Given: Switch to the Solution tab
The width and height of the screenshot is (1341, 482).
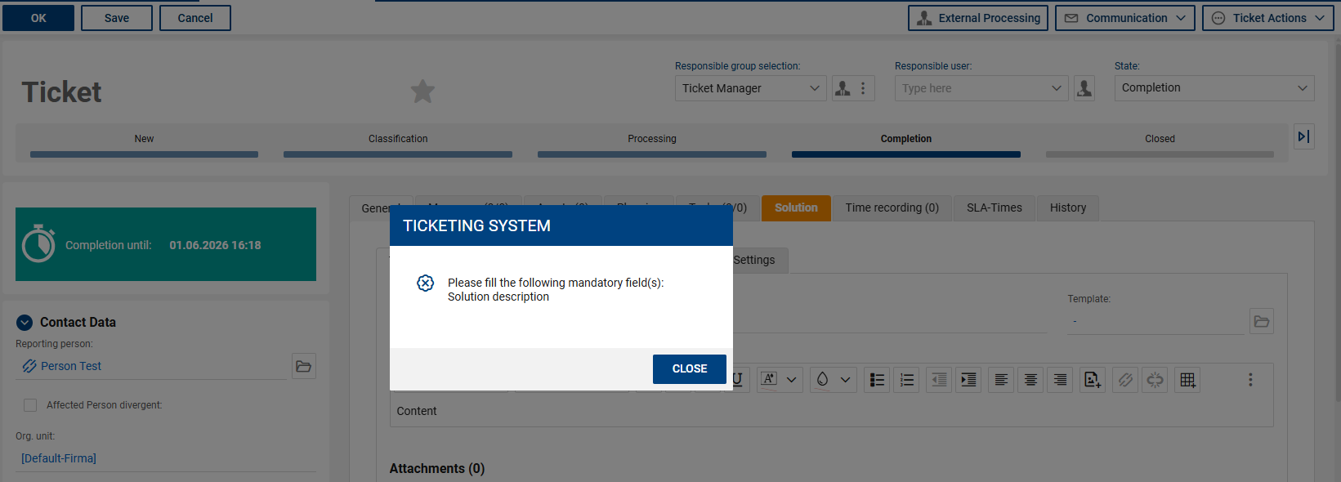Looking at the screenshot, I should [x=796, y=208].
